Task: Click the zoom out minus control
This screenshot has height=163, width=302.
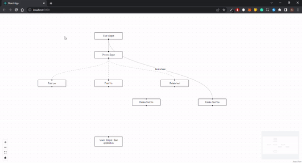Action: [5, 147]
